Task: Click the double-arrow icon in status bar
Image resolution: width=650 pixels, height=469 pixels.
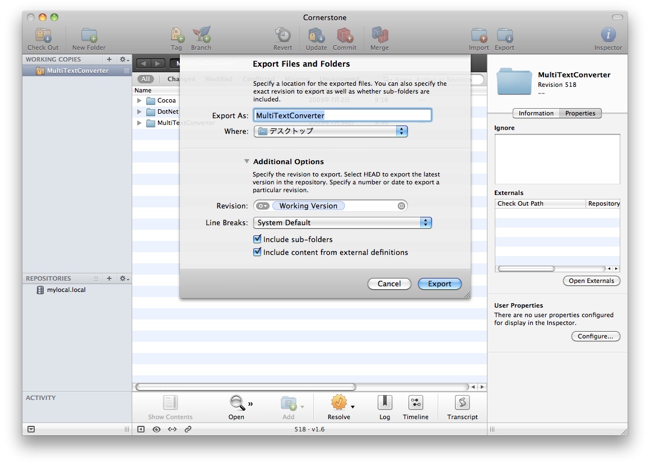Action: pyautogui.click(x=172, y=429)
